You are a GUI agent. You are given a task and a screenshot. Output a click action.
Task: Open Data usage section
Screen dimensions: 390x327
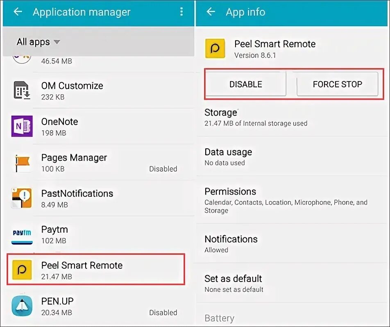click(x=292, y=157)
